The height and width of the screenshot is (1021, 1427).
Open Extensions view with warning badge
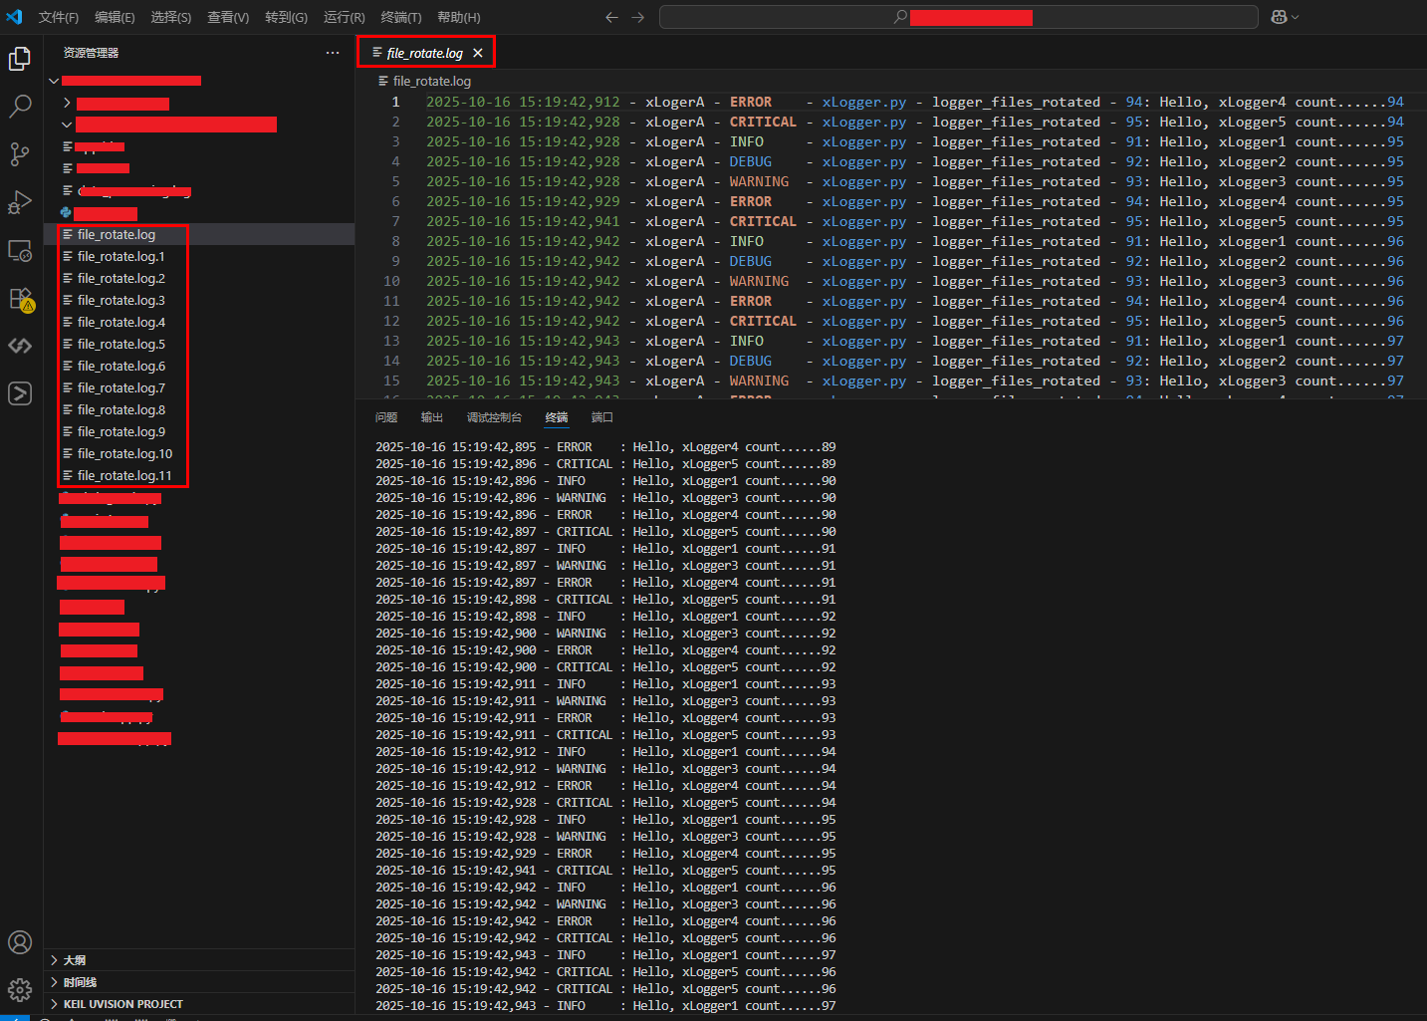click(x=20, y=299)
